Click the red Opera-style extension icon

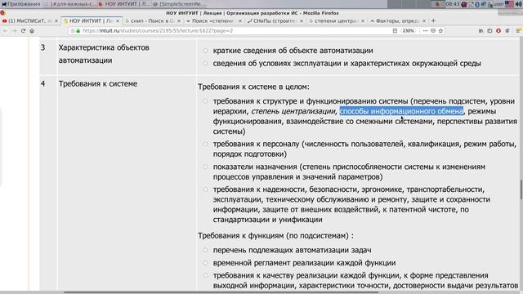498,31
